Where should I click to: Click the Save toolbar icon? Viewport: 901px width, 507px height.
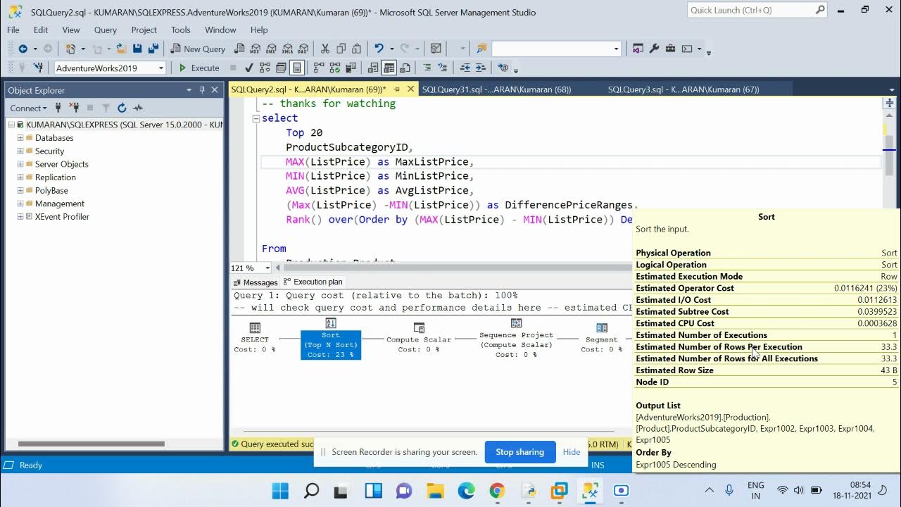click(137, 49)
